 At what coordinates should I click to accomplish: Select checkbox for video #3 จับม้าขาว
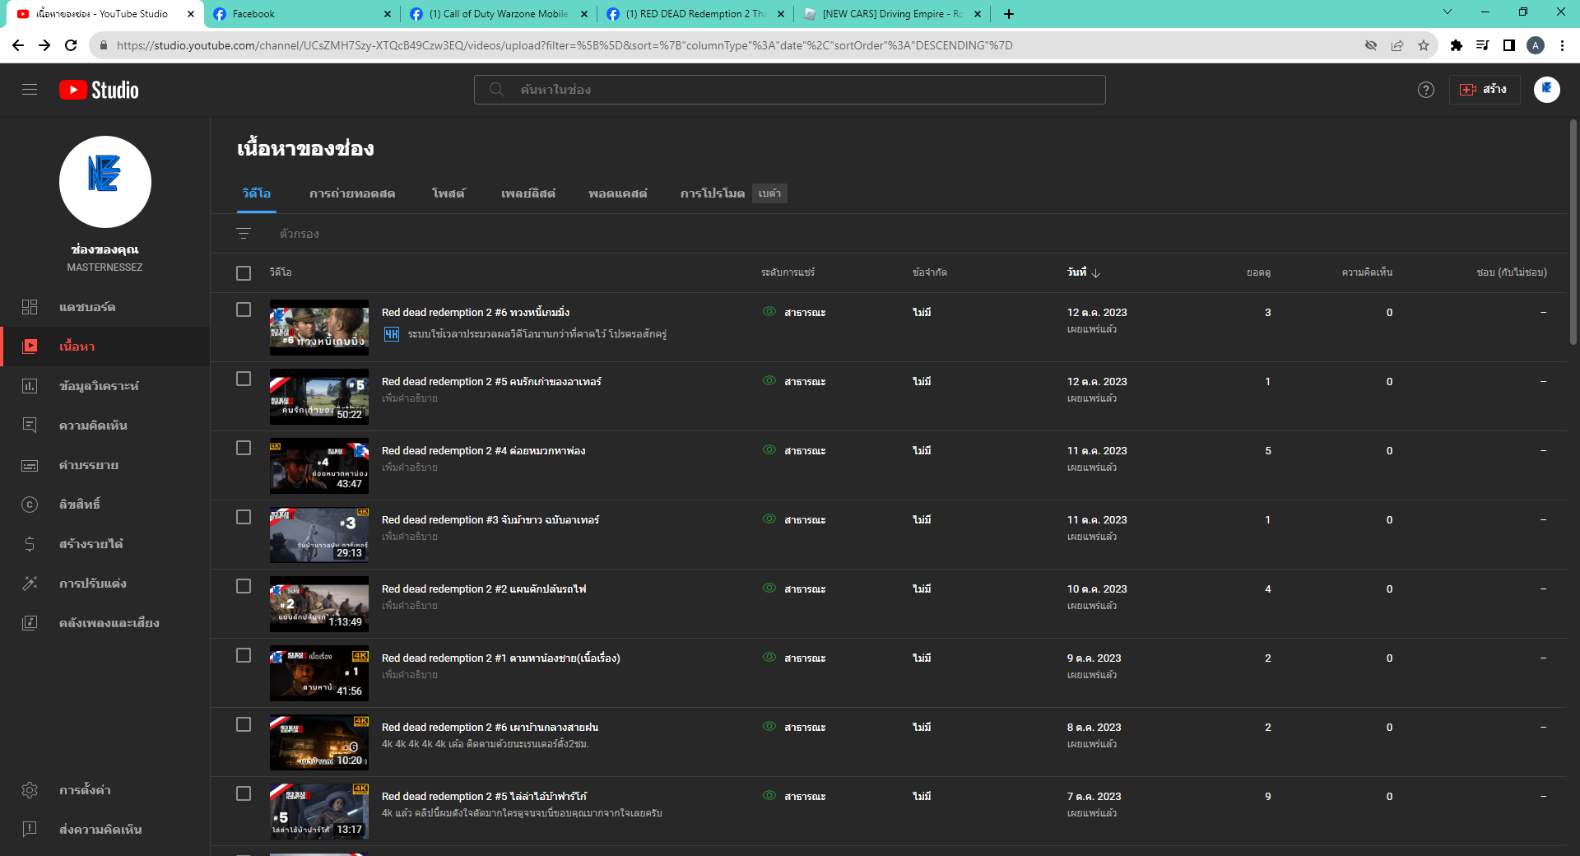click(244, 517)
